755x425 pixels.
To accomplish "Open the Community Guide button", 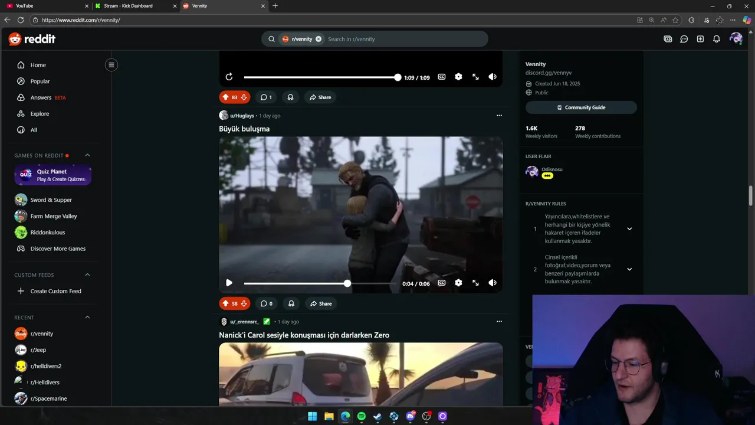I will [x=581, y=107].
